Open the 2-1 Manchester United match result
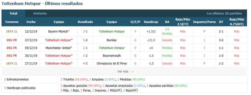Image resolution: width=251 pixels, height=95 pixels. [85, 48]
